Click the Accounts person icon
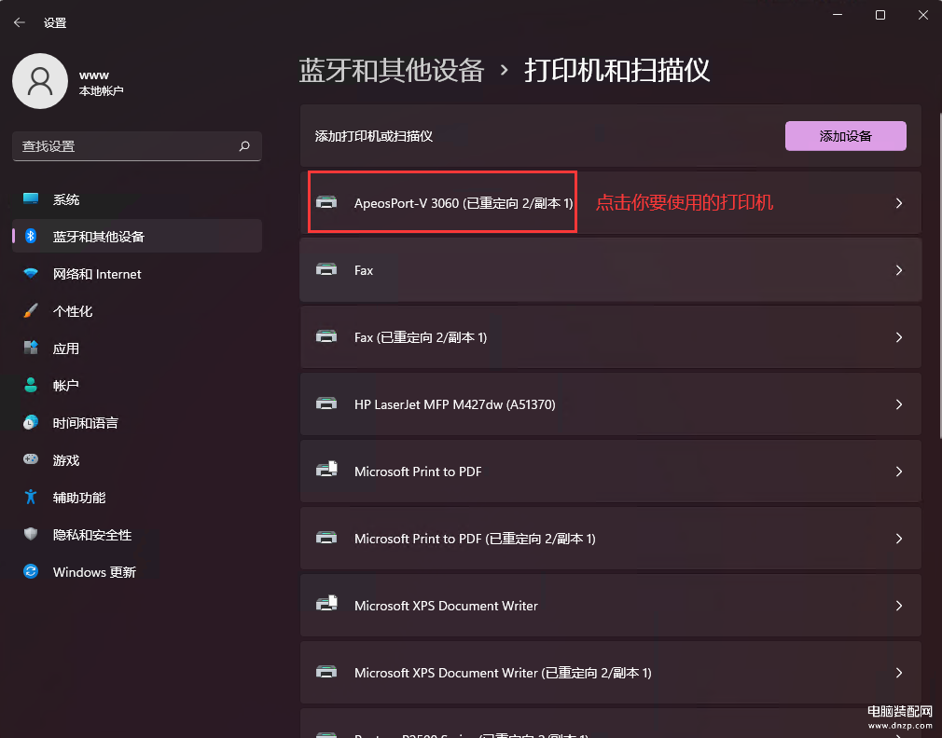Viewport: 942px width, 738px height. (x=31, y=385)
